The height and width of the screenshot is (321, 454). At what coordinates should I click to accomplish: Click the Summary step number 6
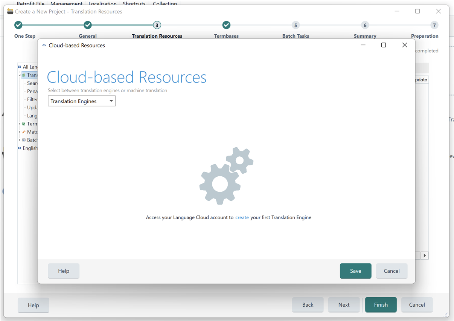click(x=365, y=25)
